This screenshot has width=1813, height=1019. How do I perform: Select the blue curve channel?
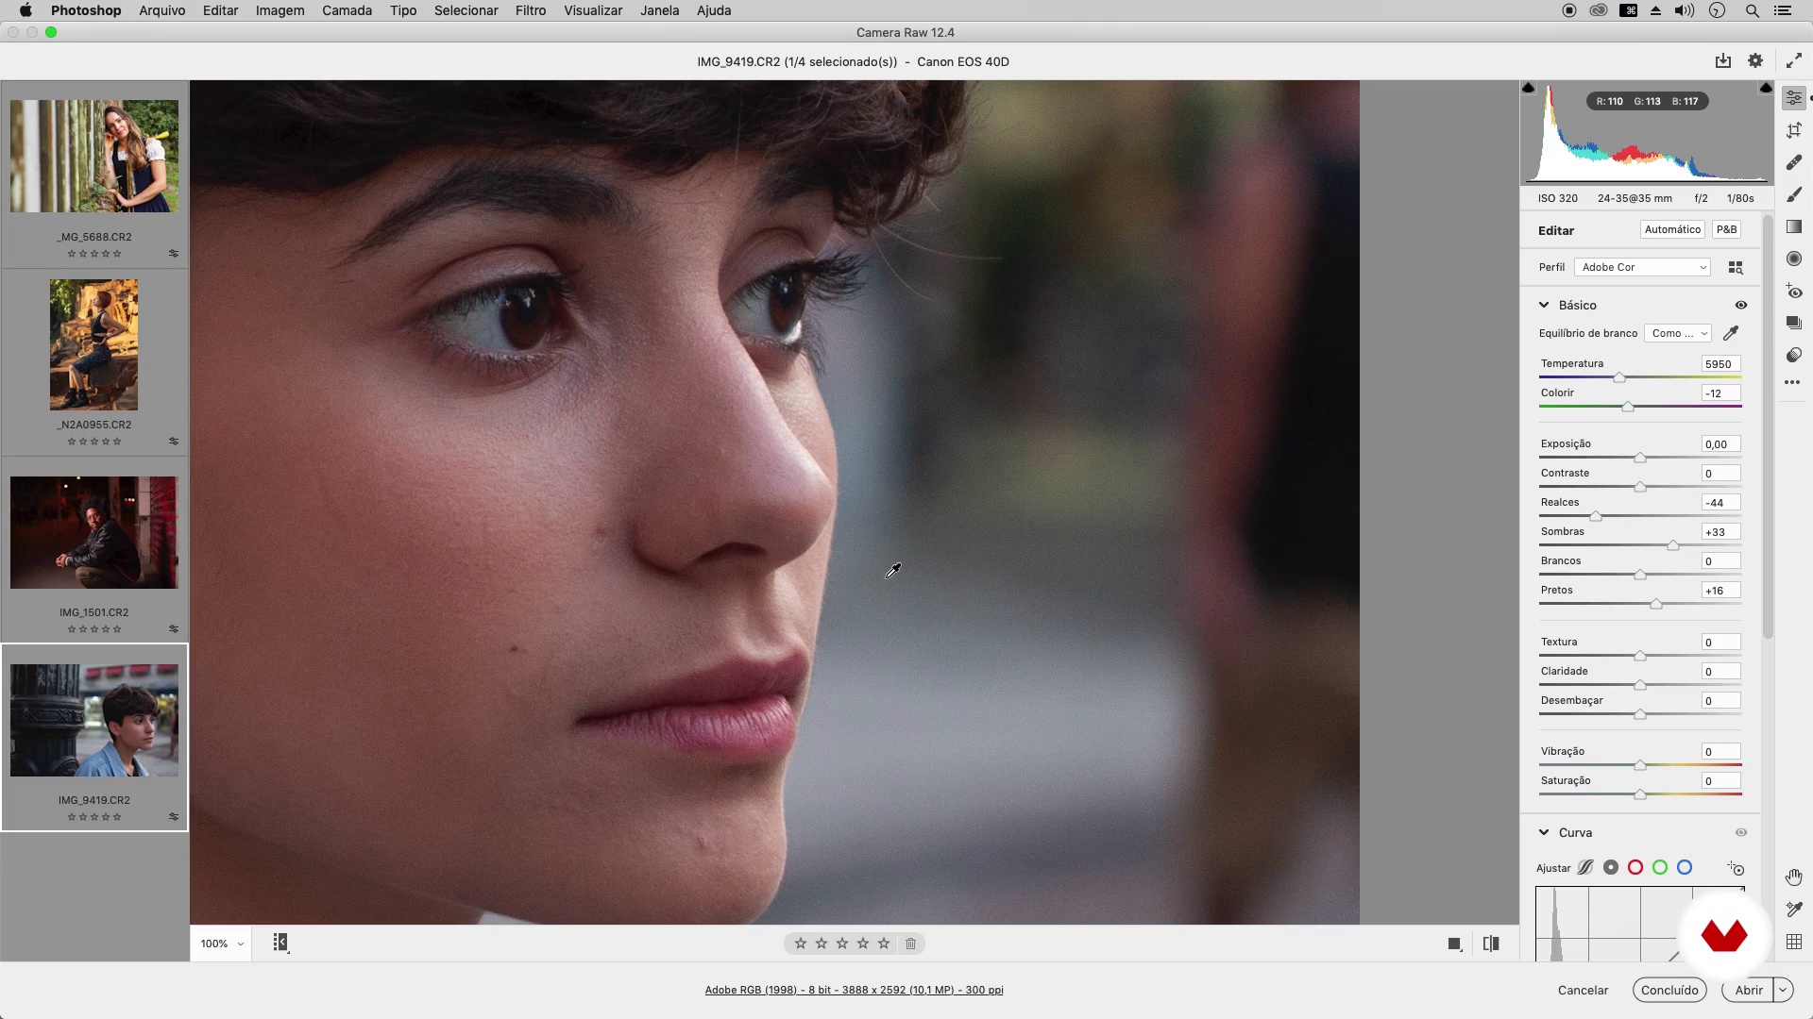click(x=1685, y=868)
